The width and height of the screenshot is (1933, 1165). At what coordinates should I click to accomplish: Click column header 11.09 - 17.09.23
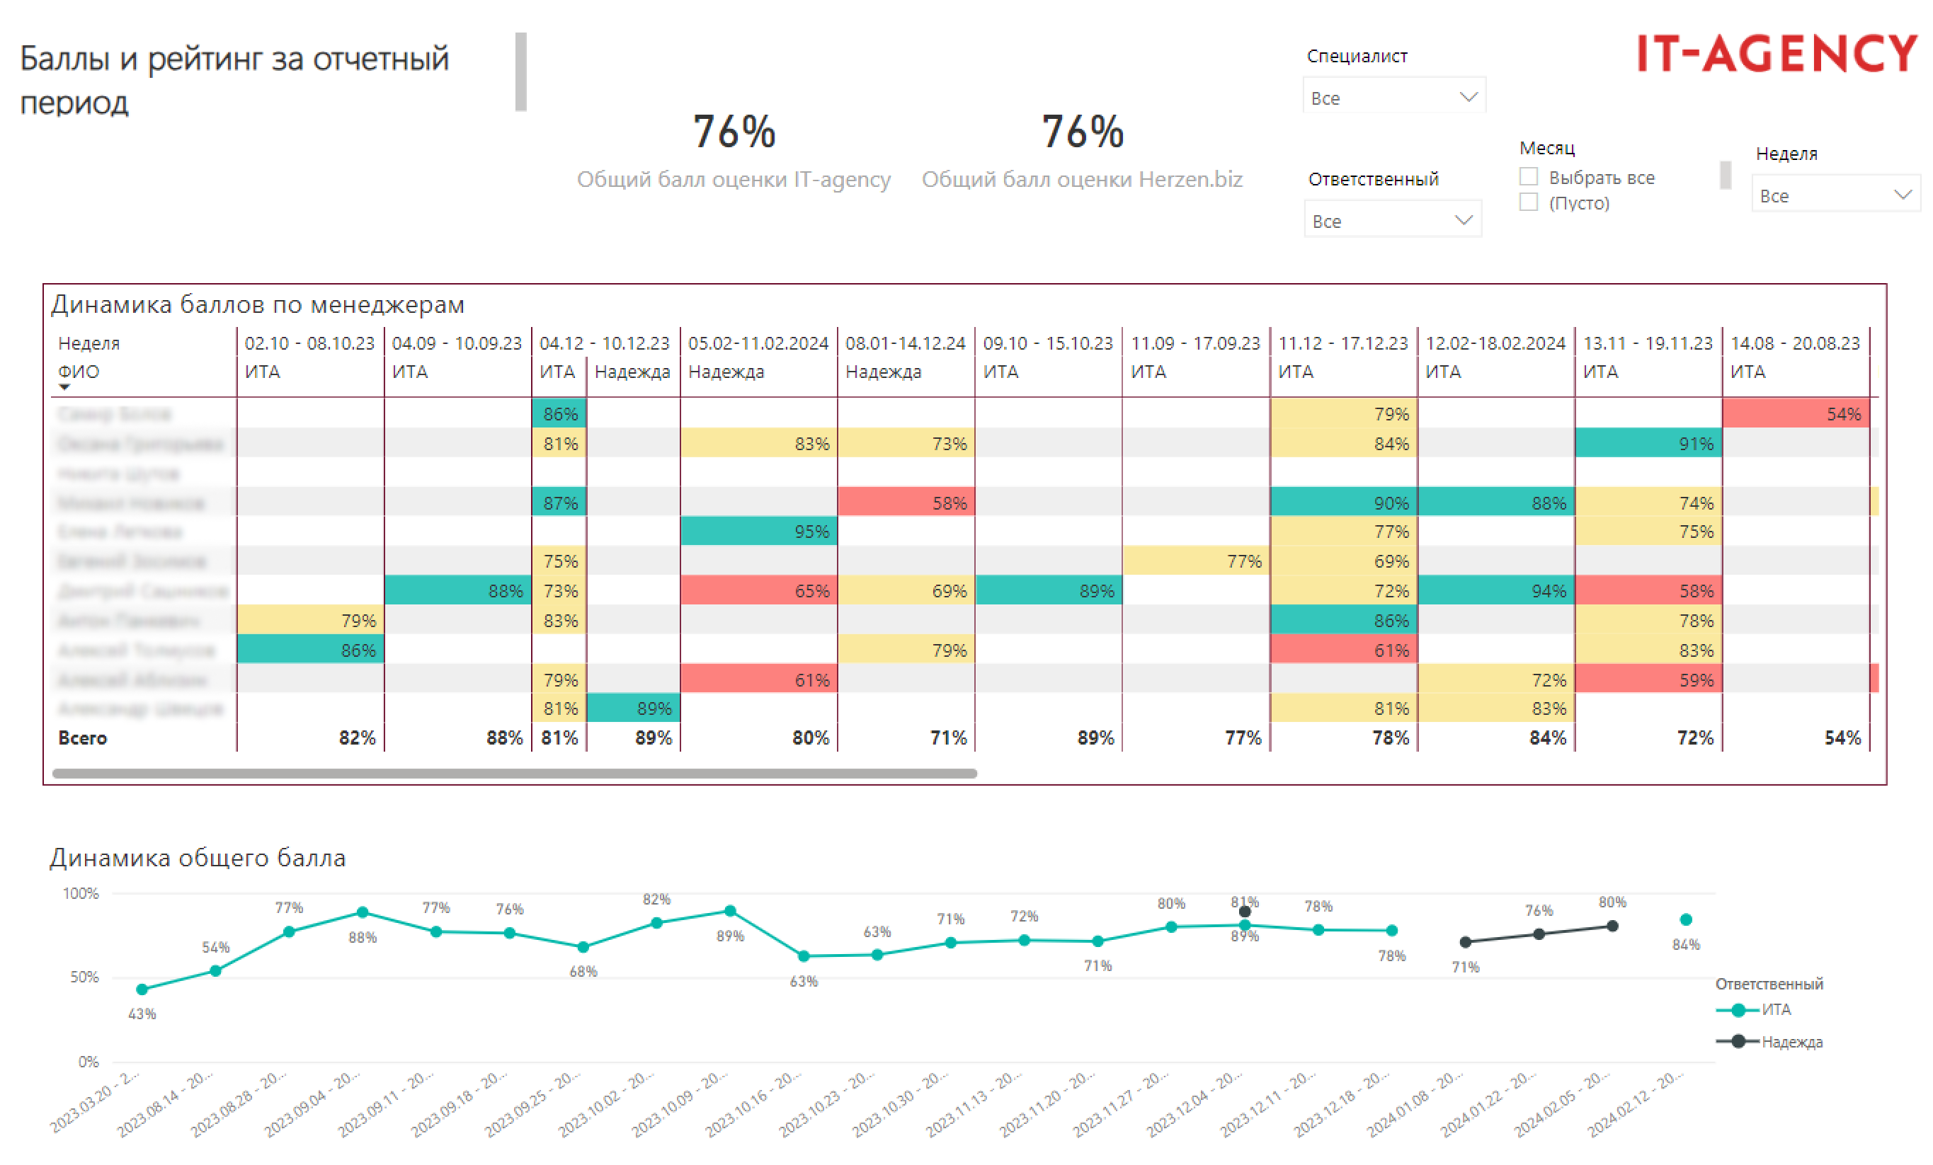[x=1196, y=343]
